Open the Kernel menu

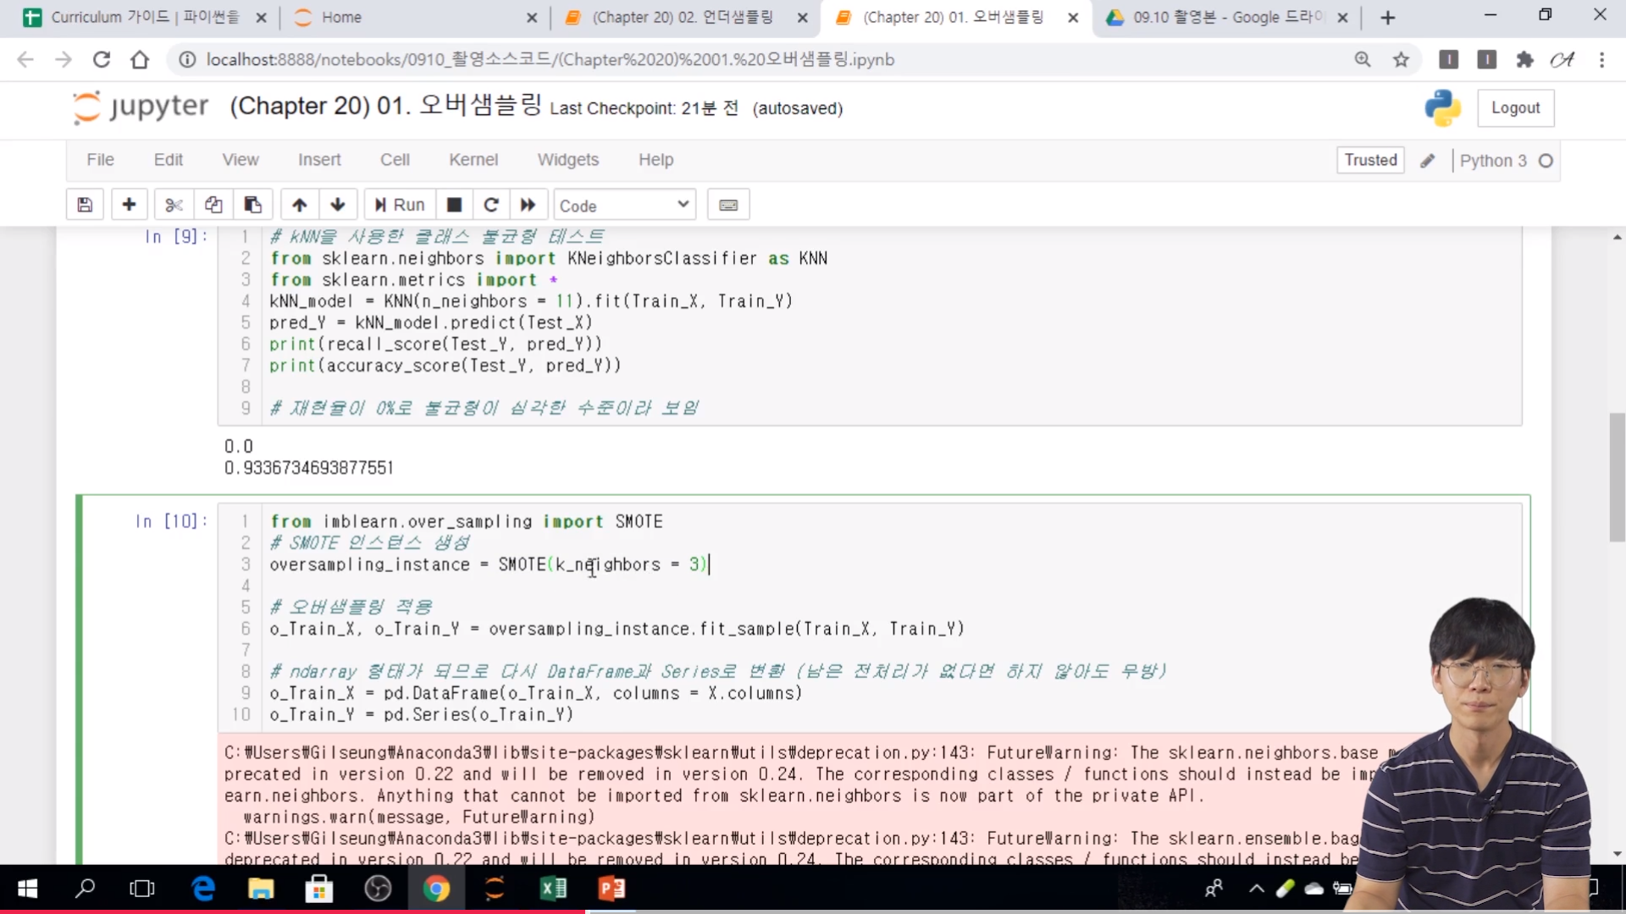click(x=473, y=160)
